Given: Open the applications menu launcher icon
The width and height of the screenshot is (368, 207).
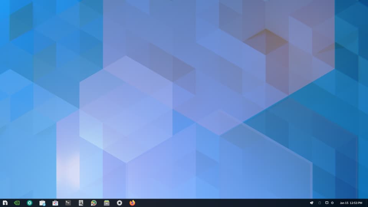Looking at the screenshot, I should coord(5,203).
